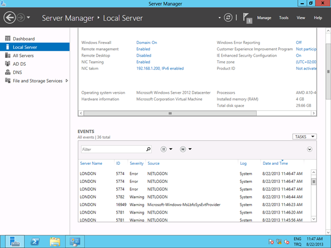The image size is (331, 248).
Task: Refresh Server Manager with the refresh icon
Action: [x=228, y=17]
